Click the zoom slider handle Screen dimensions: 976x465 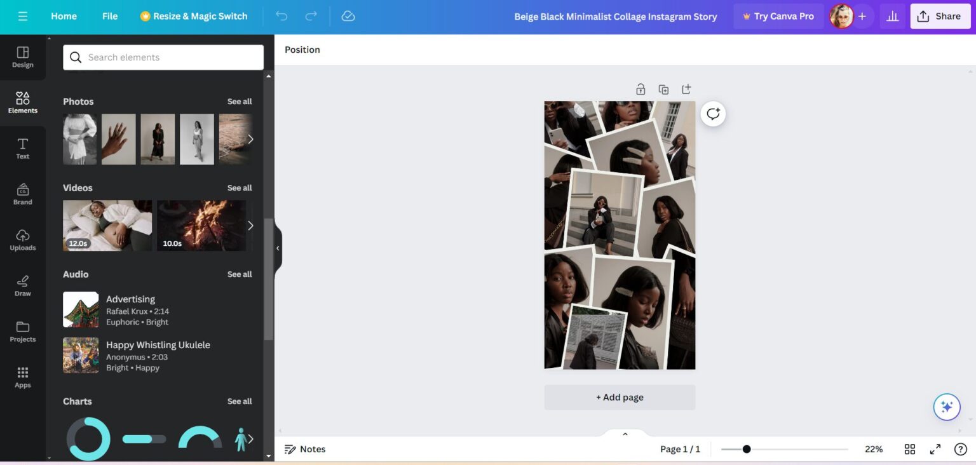coord(747,449)
